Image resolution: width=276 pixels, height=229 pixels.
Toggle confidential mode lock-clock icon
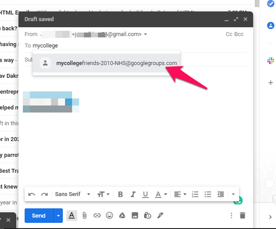[148, 215]
